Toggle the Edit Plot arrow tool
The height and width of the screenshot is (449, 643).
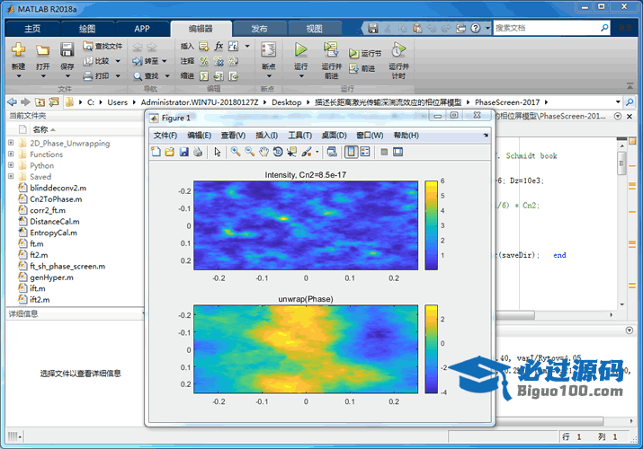[217, 152]
